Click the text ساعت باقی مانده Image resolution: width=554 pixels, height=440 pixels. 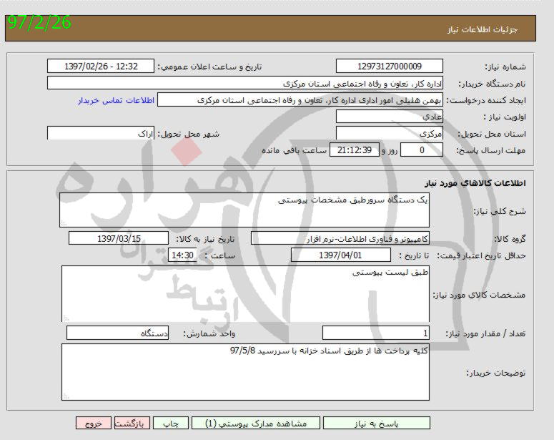pyautogui.click(x=295, y=150)
